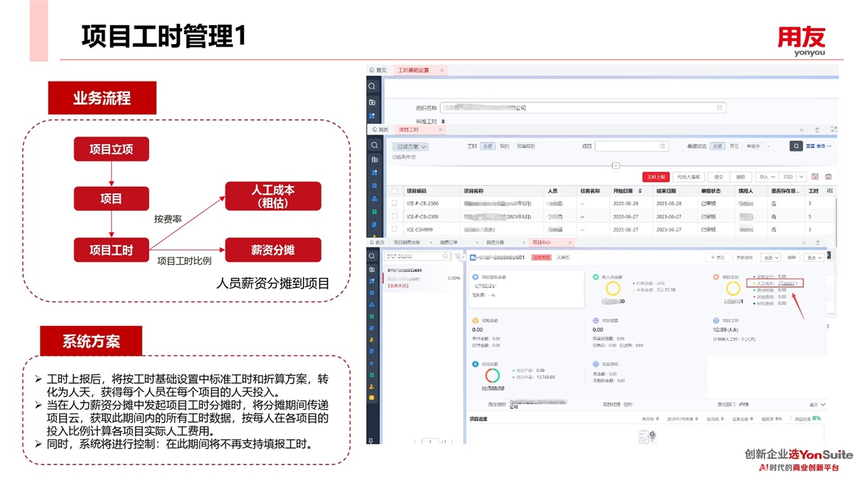The image size is (867, 487).
Task: Check the first ICE-P-CB-2306 row checkbox
Action: click(394, 203)
